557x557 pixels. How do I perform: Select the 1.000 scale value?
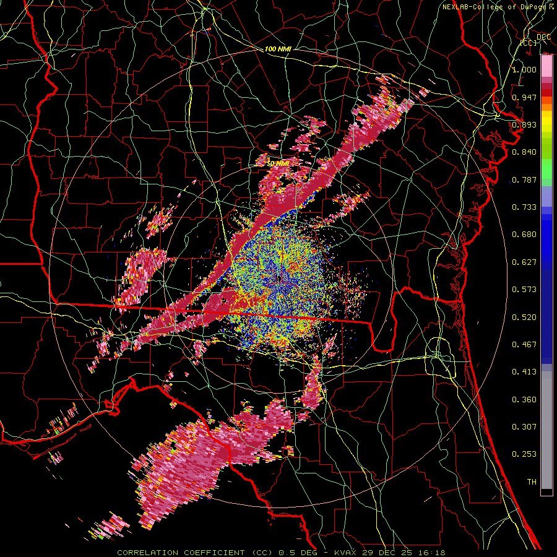[x=524, y=69]
